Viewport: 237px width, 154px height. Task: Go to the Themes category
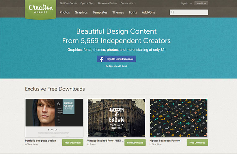pos(118,12)
